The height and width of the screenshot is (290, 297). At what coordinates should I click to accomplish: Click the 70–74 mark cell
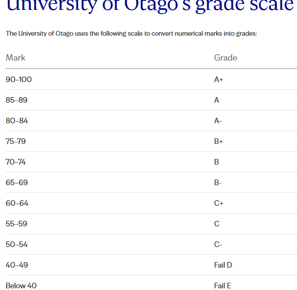click(16, 162)
